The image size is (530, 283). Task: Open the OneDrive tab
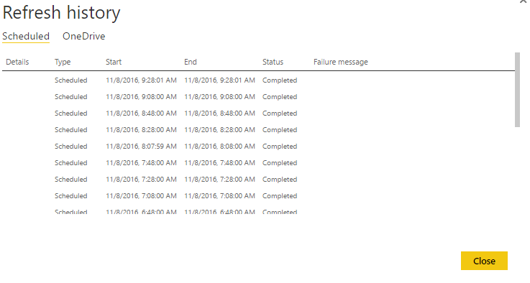point(84,36)
